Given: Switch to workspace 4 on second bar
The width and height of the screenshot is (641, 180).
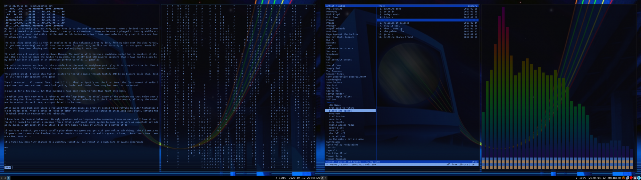Looking at the screenshot, I should (326, 178).
